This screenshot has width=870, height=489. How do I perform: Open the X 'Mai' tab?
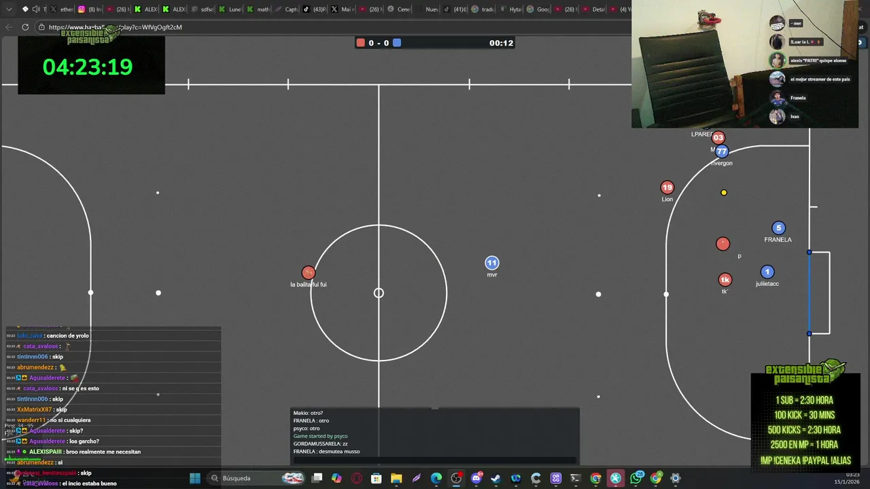tap(343, 10)
